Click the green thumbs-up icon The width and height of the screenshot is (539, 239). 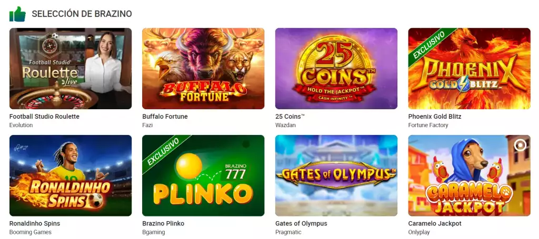[x=17, y=14]
